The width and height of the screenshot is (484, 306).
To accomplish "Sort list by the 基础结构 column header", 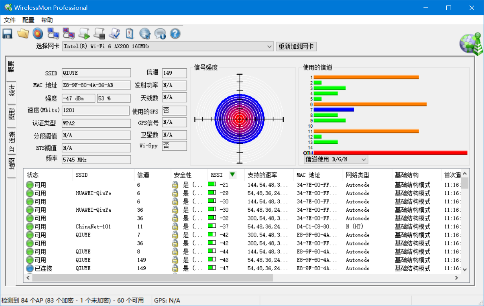I will coord(416,175).
